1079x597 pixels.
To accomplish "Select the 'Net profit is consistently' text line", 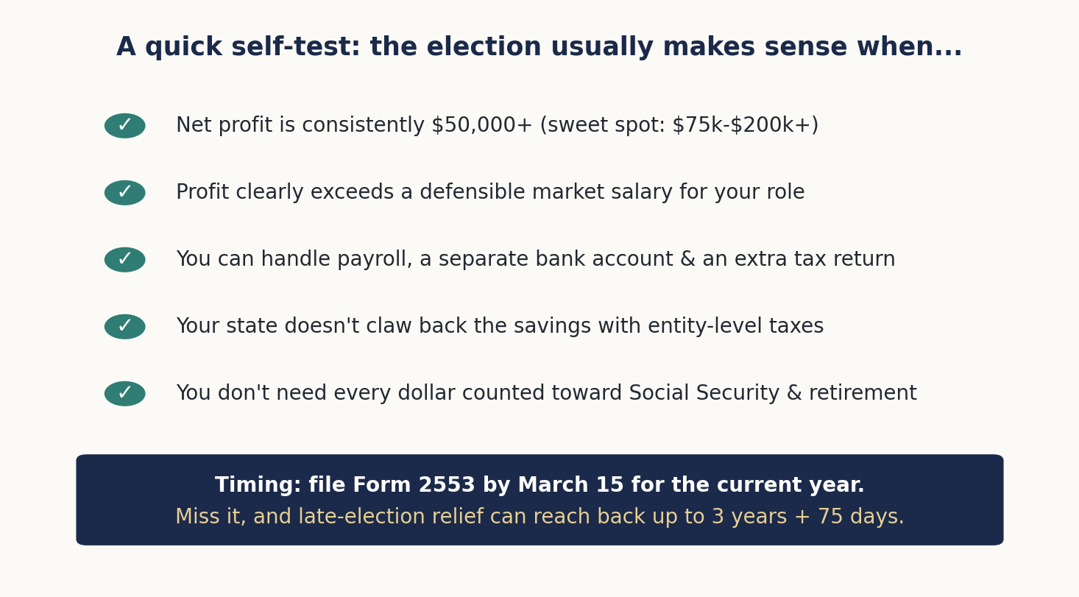I will coord(497,126).
